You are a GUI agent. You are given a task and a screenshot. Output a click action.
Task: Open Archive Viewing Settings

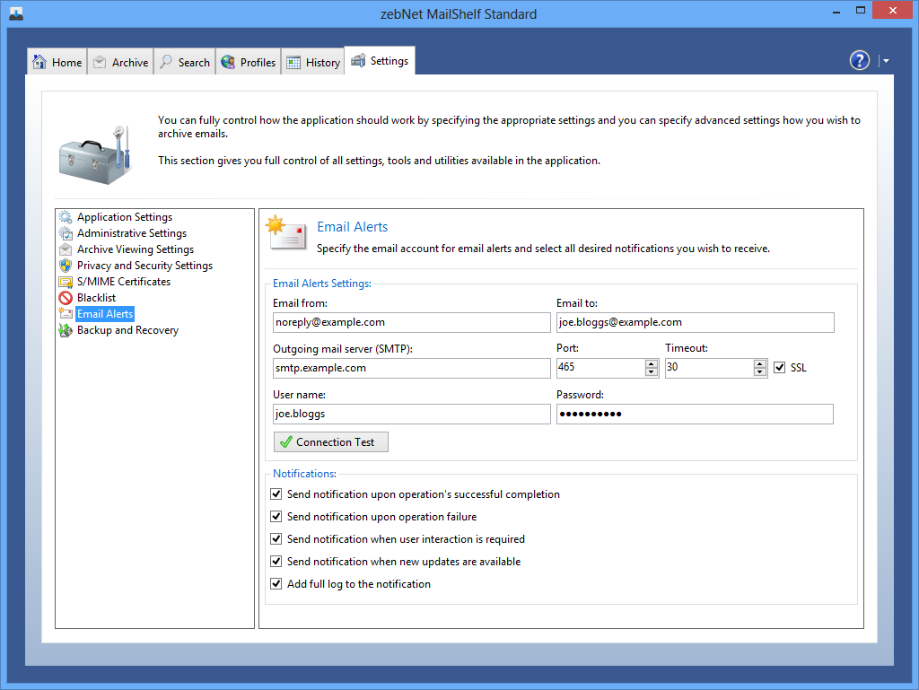click(135, 249)
